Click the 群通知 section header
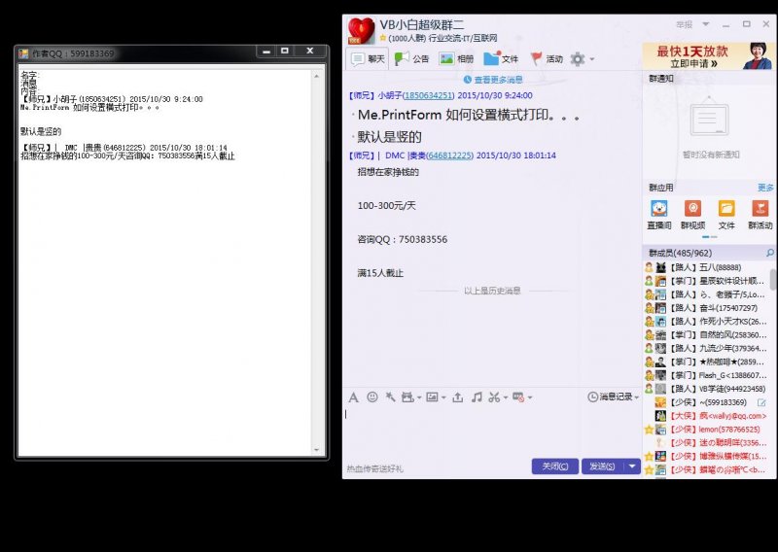Screen dimensions: 778x552 (x=661, y=79)
